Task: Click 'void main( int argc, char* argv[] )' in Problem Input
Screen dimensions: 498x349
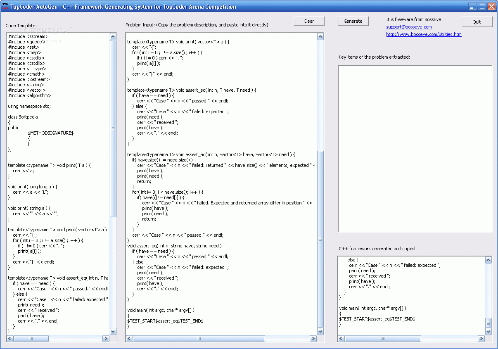Action: [161, 310]
